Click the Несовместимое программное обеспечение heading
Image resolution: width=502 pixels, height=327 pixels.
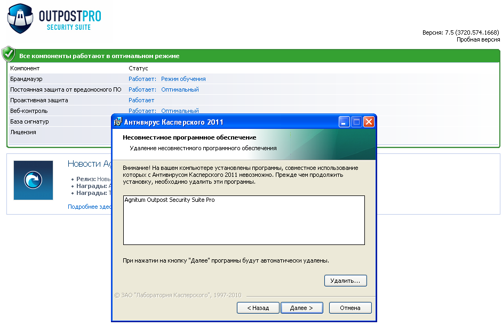pyautogui.click(x=189, y=137)
